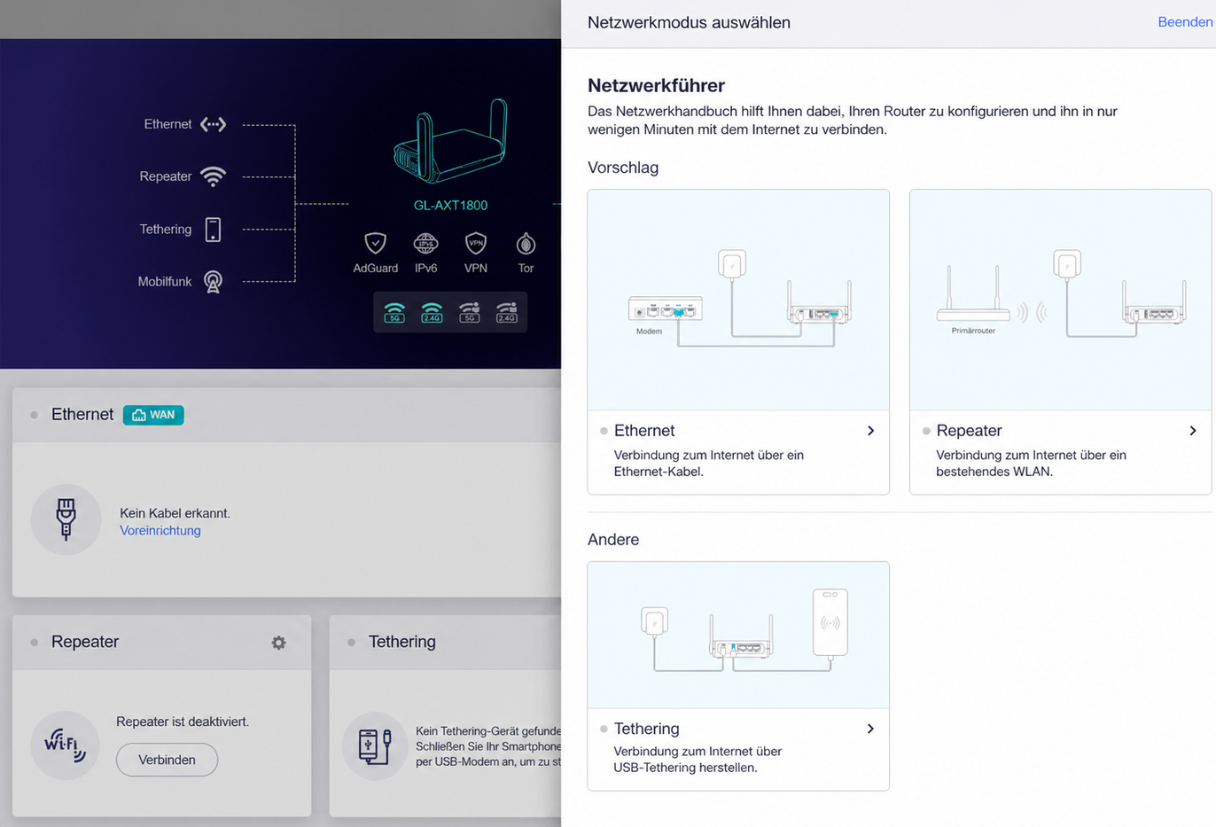Expand the Tethering option chevron
The width and height of the screenshot is (1216, 827).
coord(870,729)
